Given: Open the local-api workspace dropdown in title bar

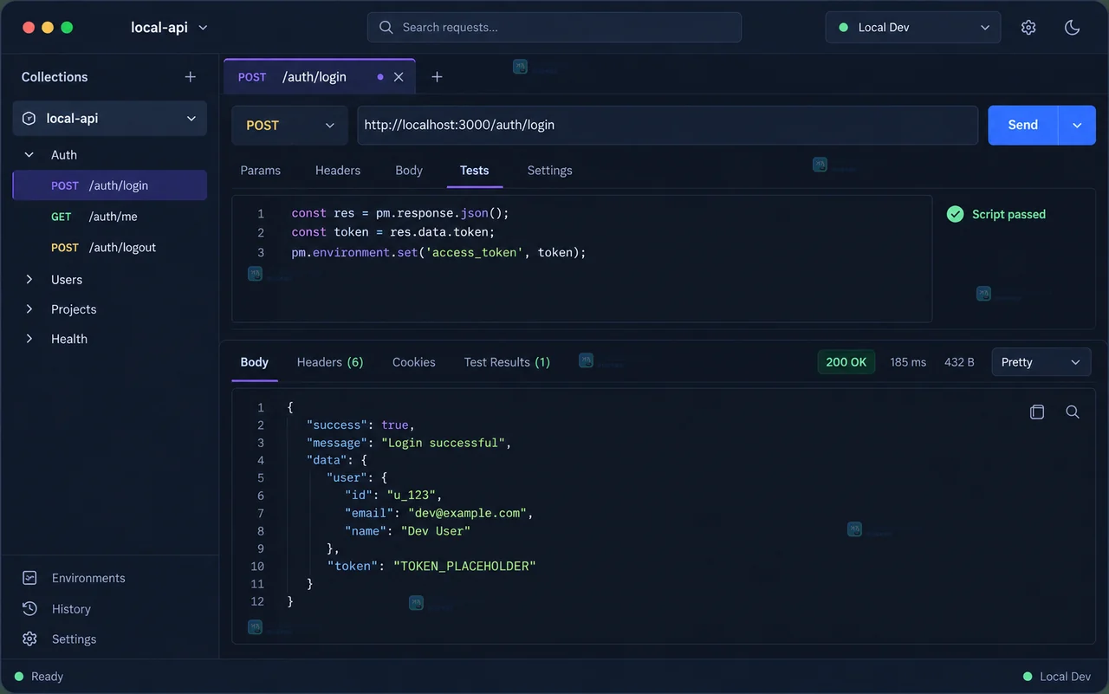Looking at the screenshot, I should point(170,28).
